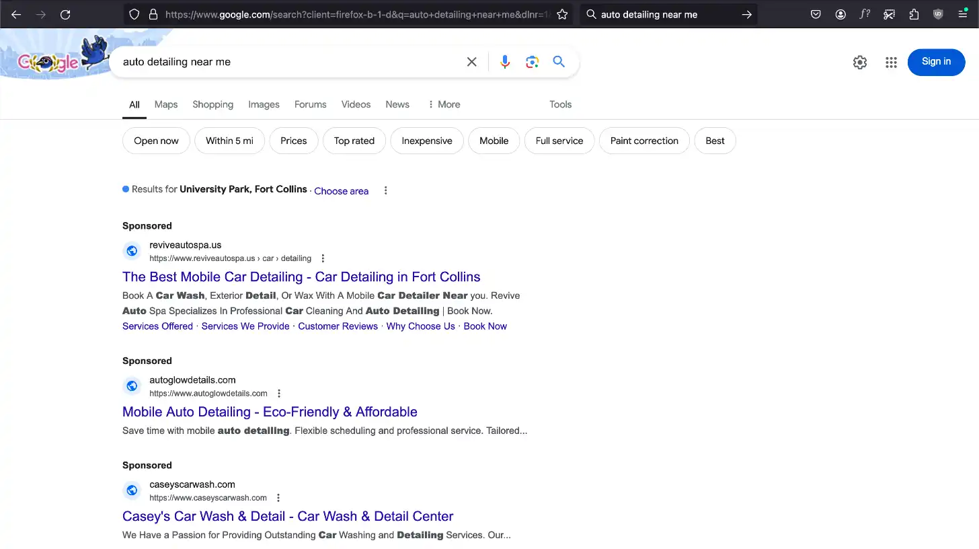Open Firefox account icon
979x549 pixels.
(840, 14)
